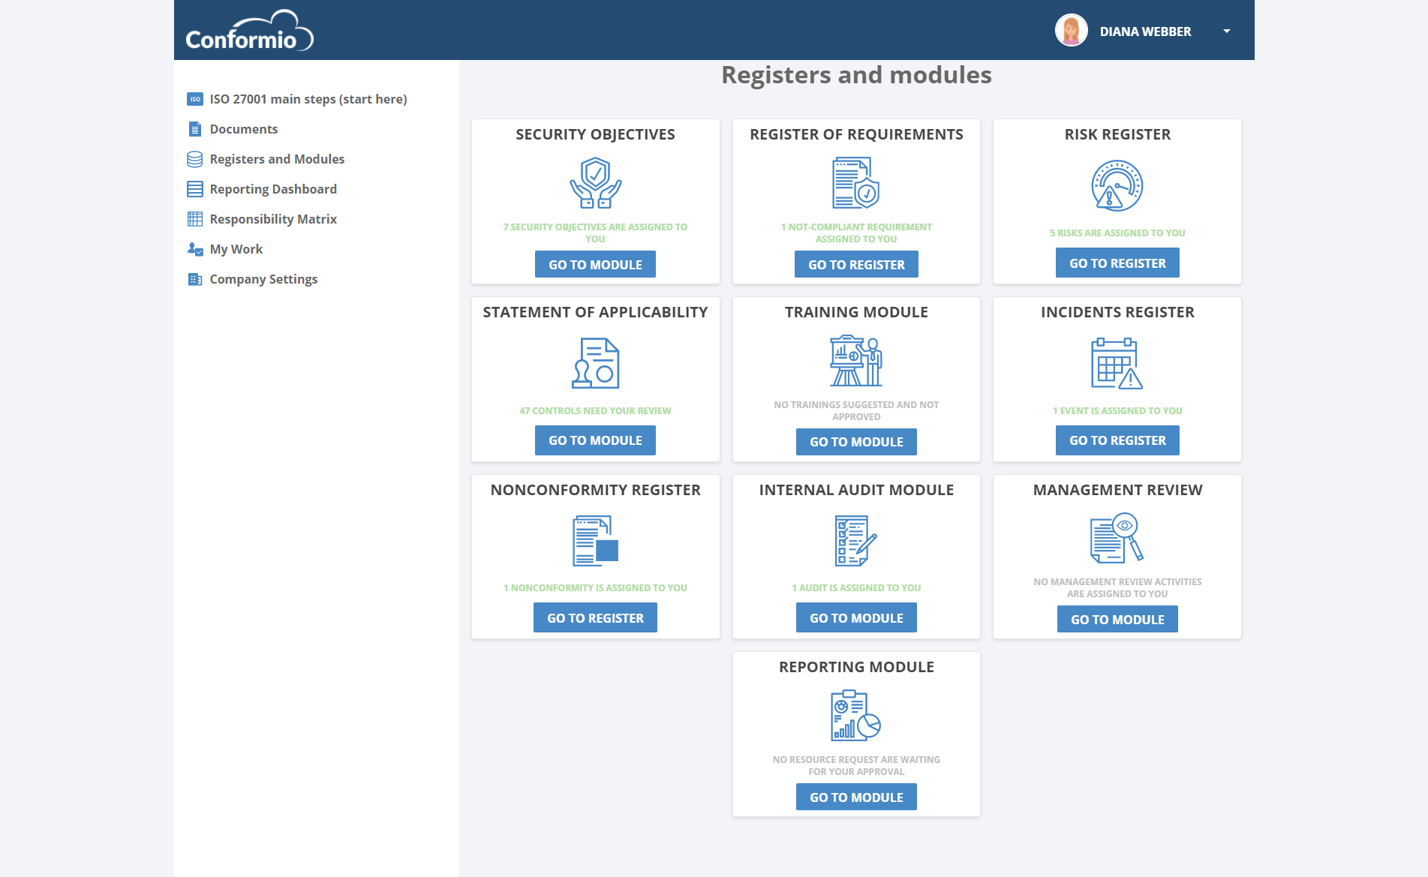Image resolution: width=1428 pixels, height=877 pixels.
Task: Click the Register of Requirements card title
Action: point(856,134)
